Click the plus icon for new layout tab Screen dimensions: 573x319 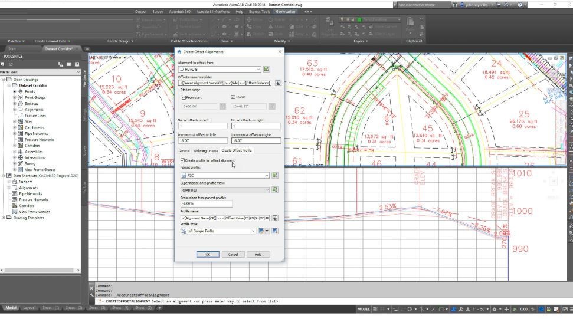coord(160,308)
